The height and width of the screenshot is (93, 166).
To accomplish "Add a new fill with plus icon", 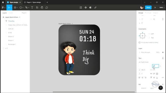I will (163, 84).
